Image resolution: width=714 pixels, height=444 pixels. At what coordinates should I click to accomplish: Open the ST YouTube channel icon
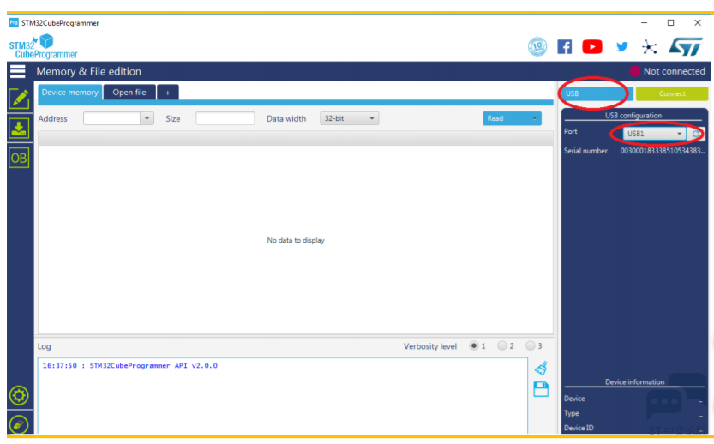click(592, 46)
